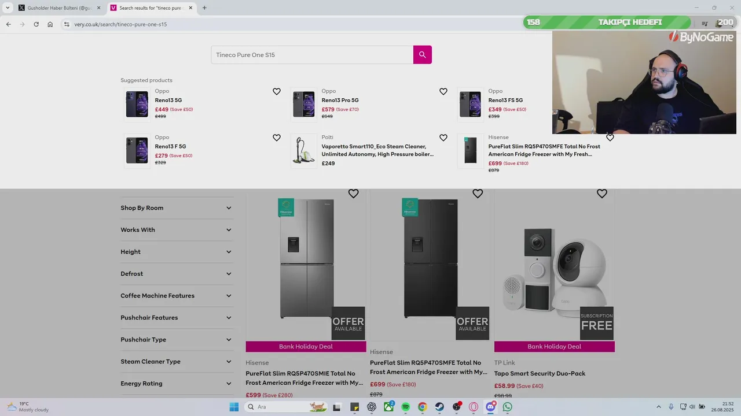Expand Energy Rating filter

tap(176, 384)
